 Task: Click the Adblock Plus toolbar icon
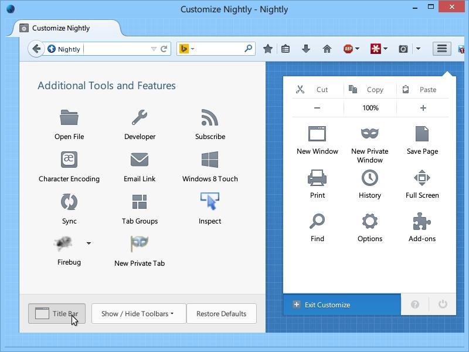coord(348,49)
